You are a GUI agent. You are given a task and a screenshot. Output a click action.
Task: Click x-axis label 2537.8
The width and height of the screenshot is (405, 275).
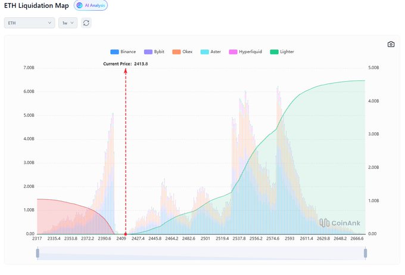tap(239, 239)
